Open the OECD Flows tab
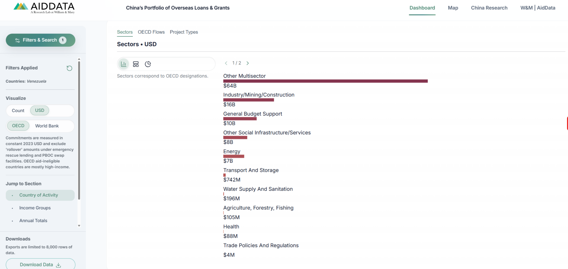 tap(151, 32)
